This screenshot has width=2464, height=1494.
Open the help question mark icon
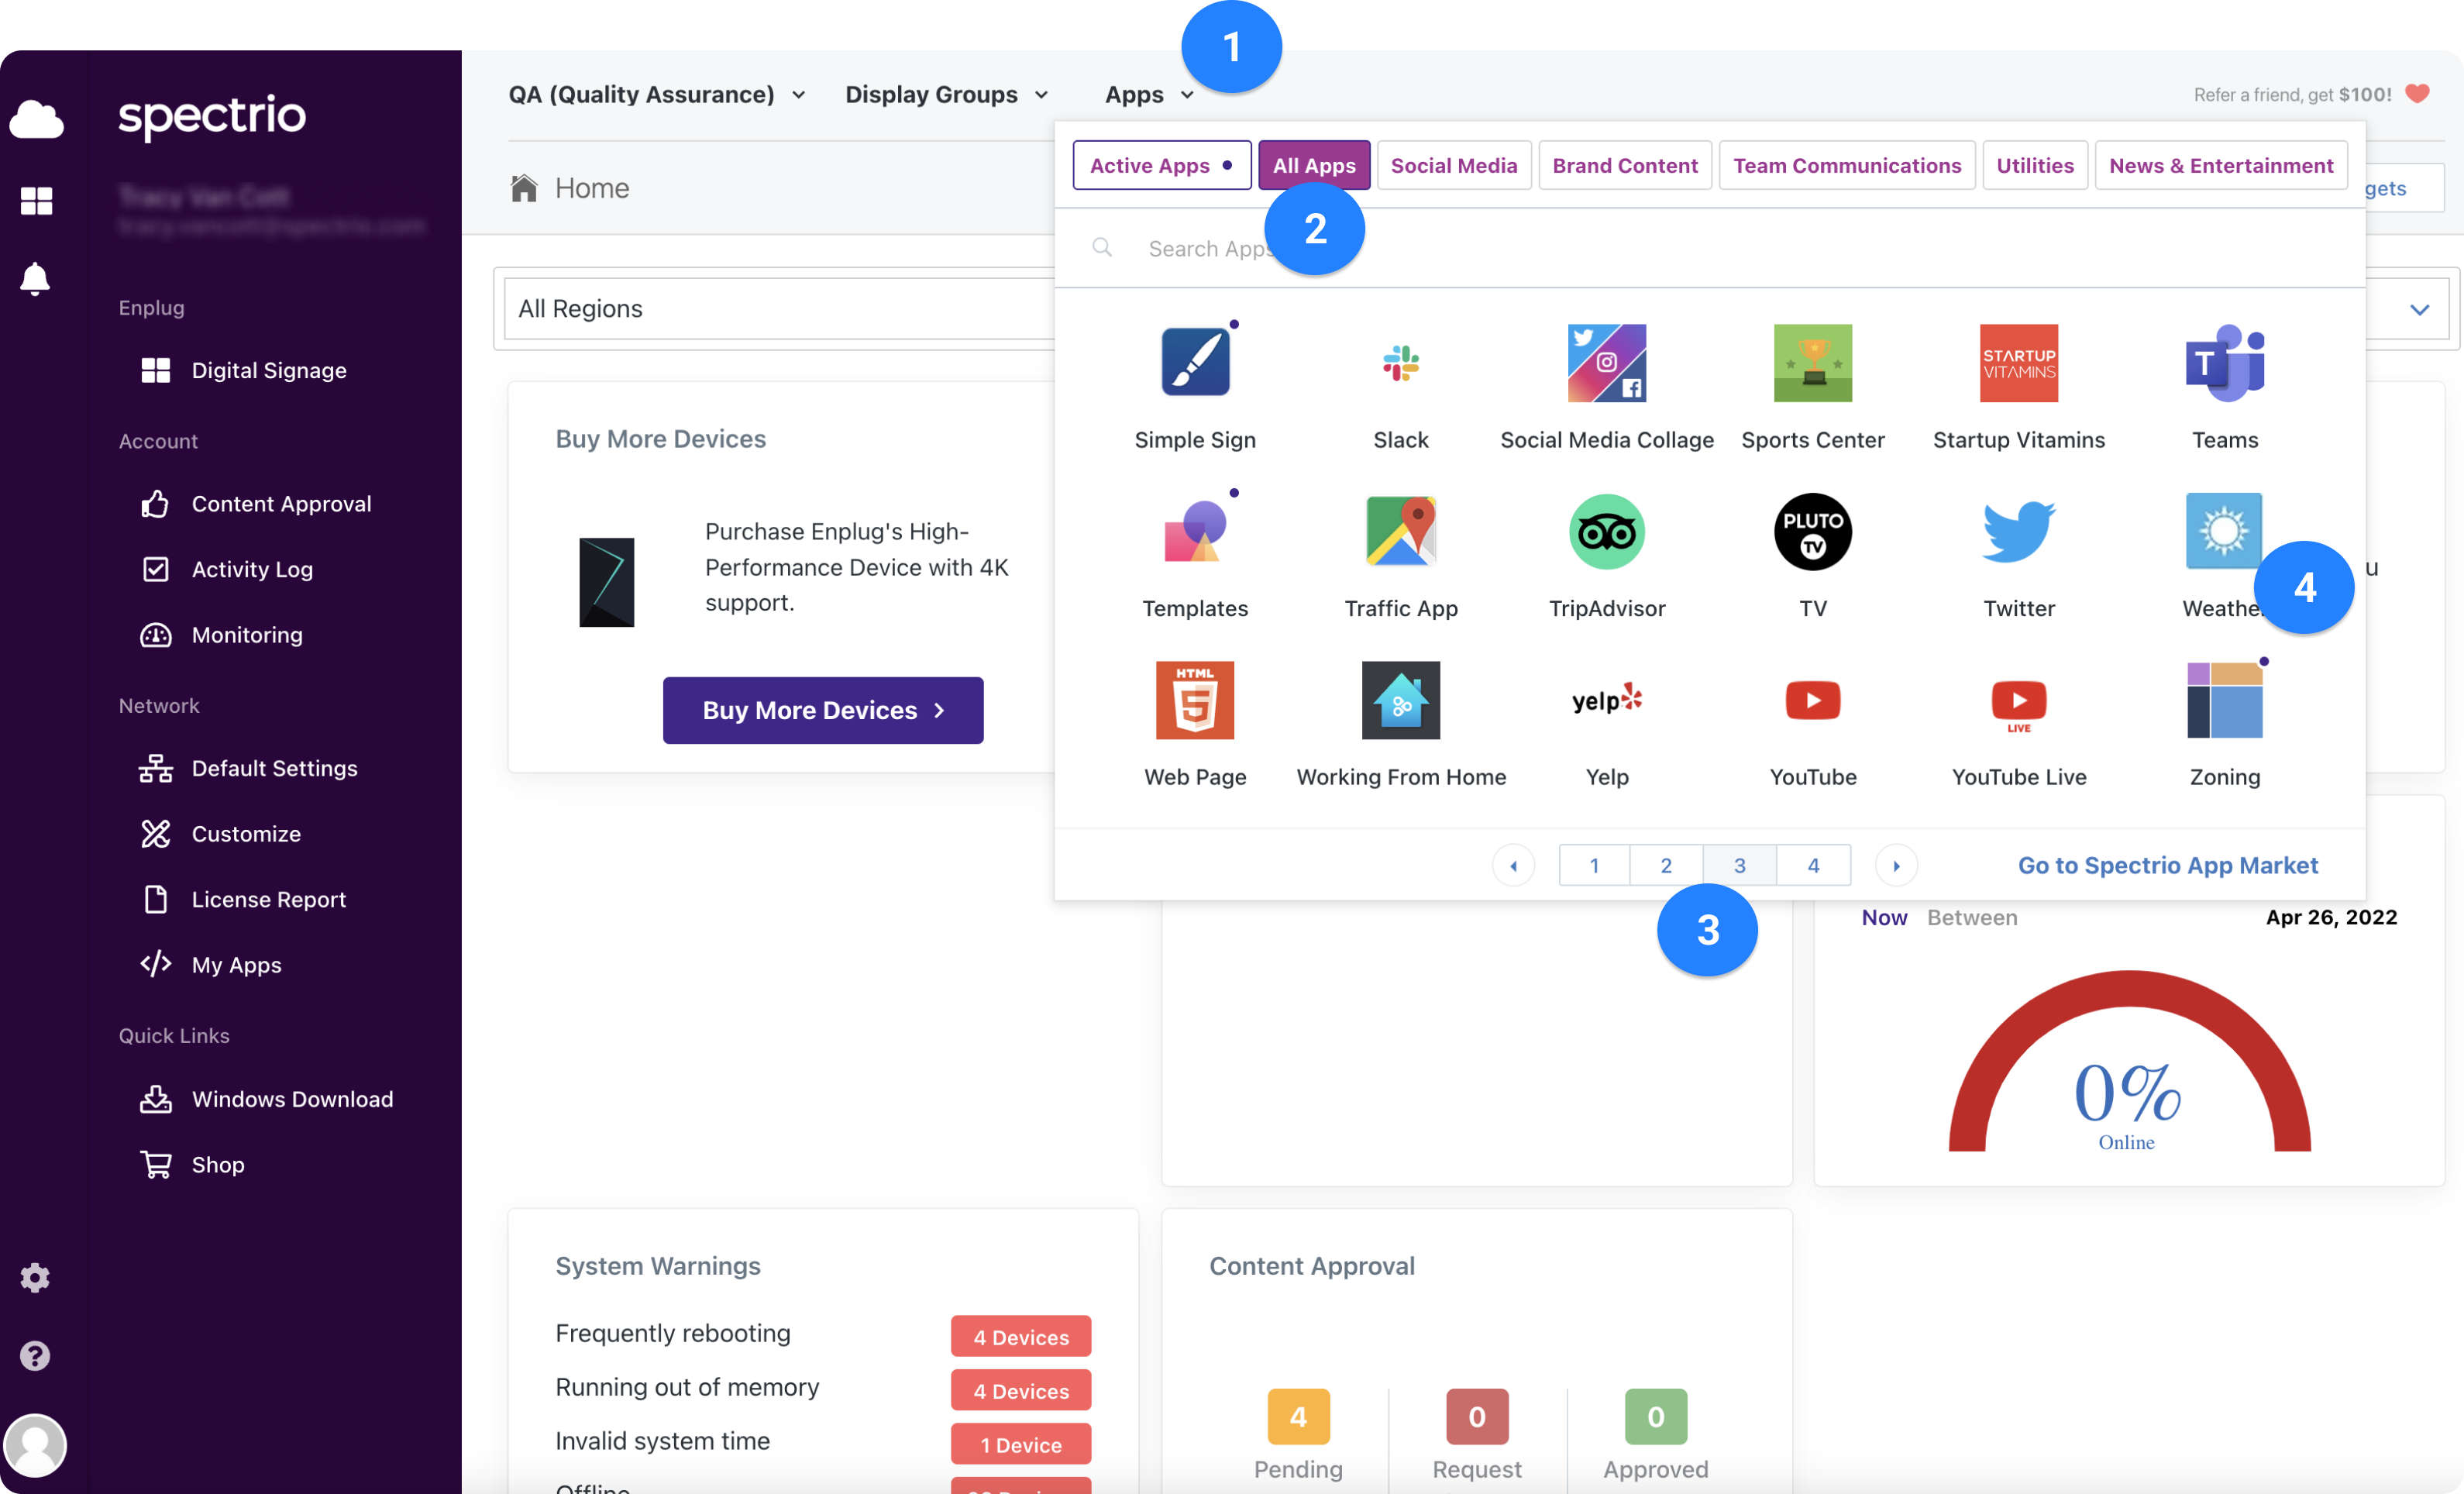coord(35,1355)
